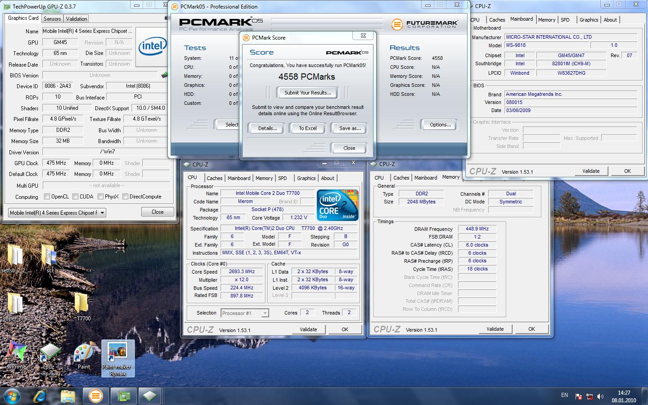Click the volume icon in system tray
The width and height of the screenshot is (648, 405).
(600, 396)
